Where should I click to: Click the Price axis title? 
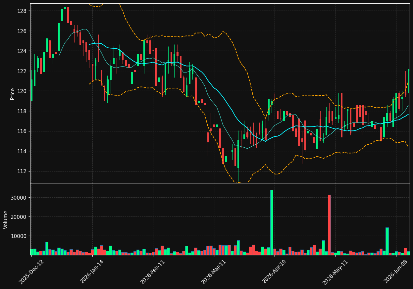click(13, 94)
